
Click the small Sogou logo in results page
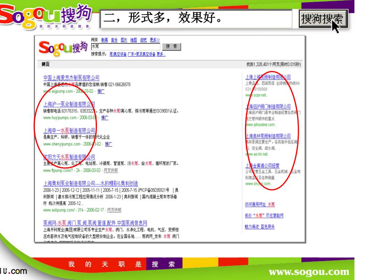[x=63, y=48]
